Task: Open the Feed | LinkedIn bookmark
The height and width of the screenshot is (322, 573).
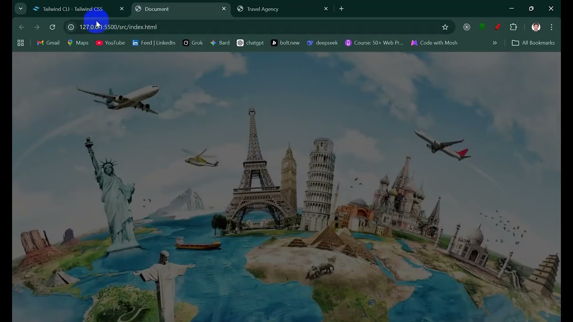Action: click(154, 43)
